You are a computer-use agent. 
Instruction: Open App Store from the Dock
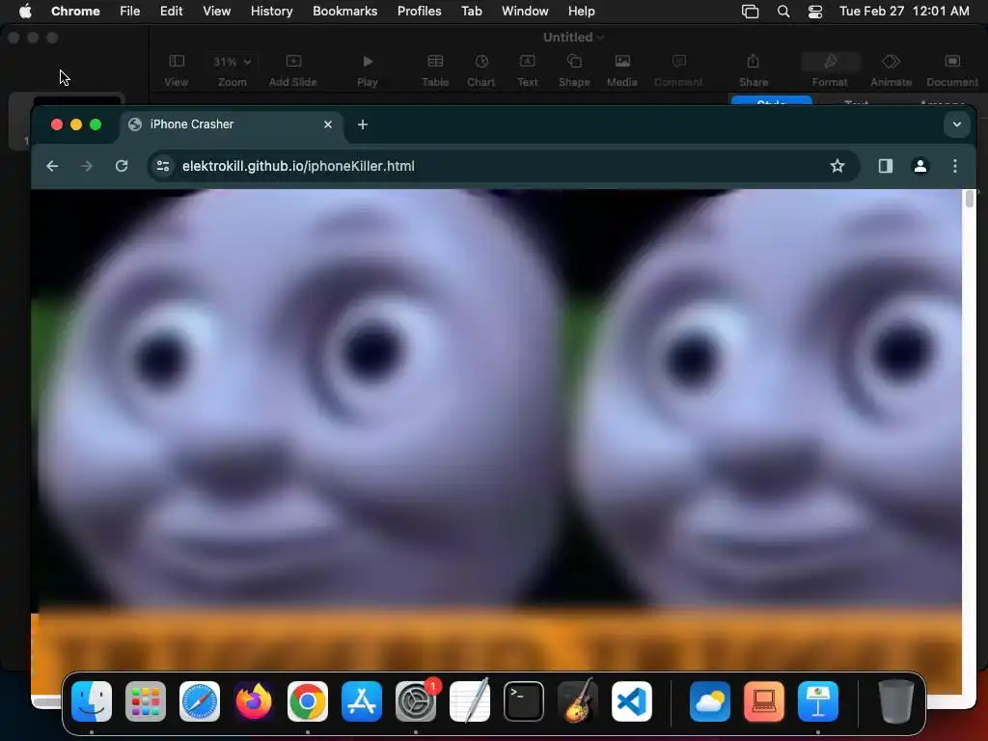tap(362, 701)
